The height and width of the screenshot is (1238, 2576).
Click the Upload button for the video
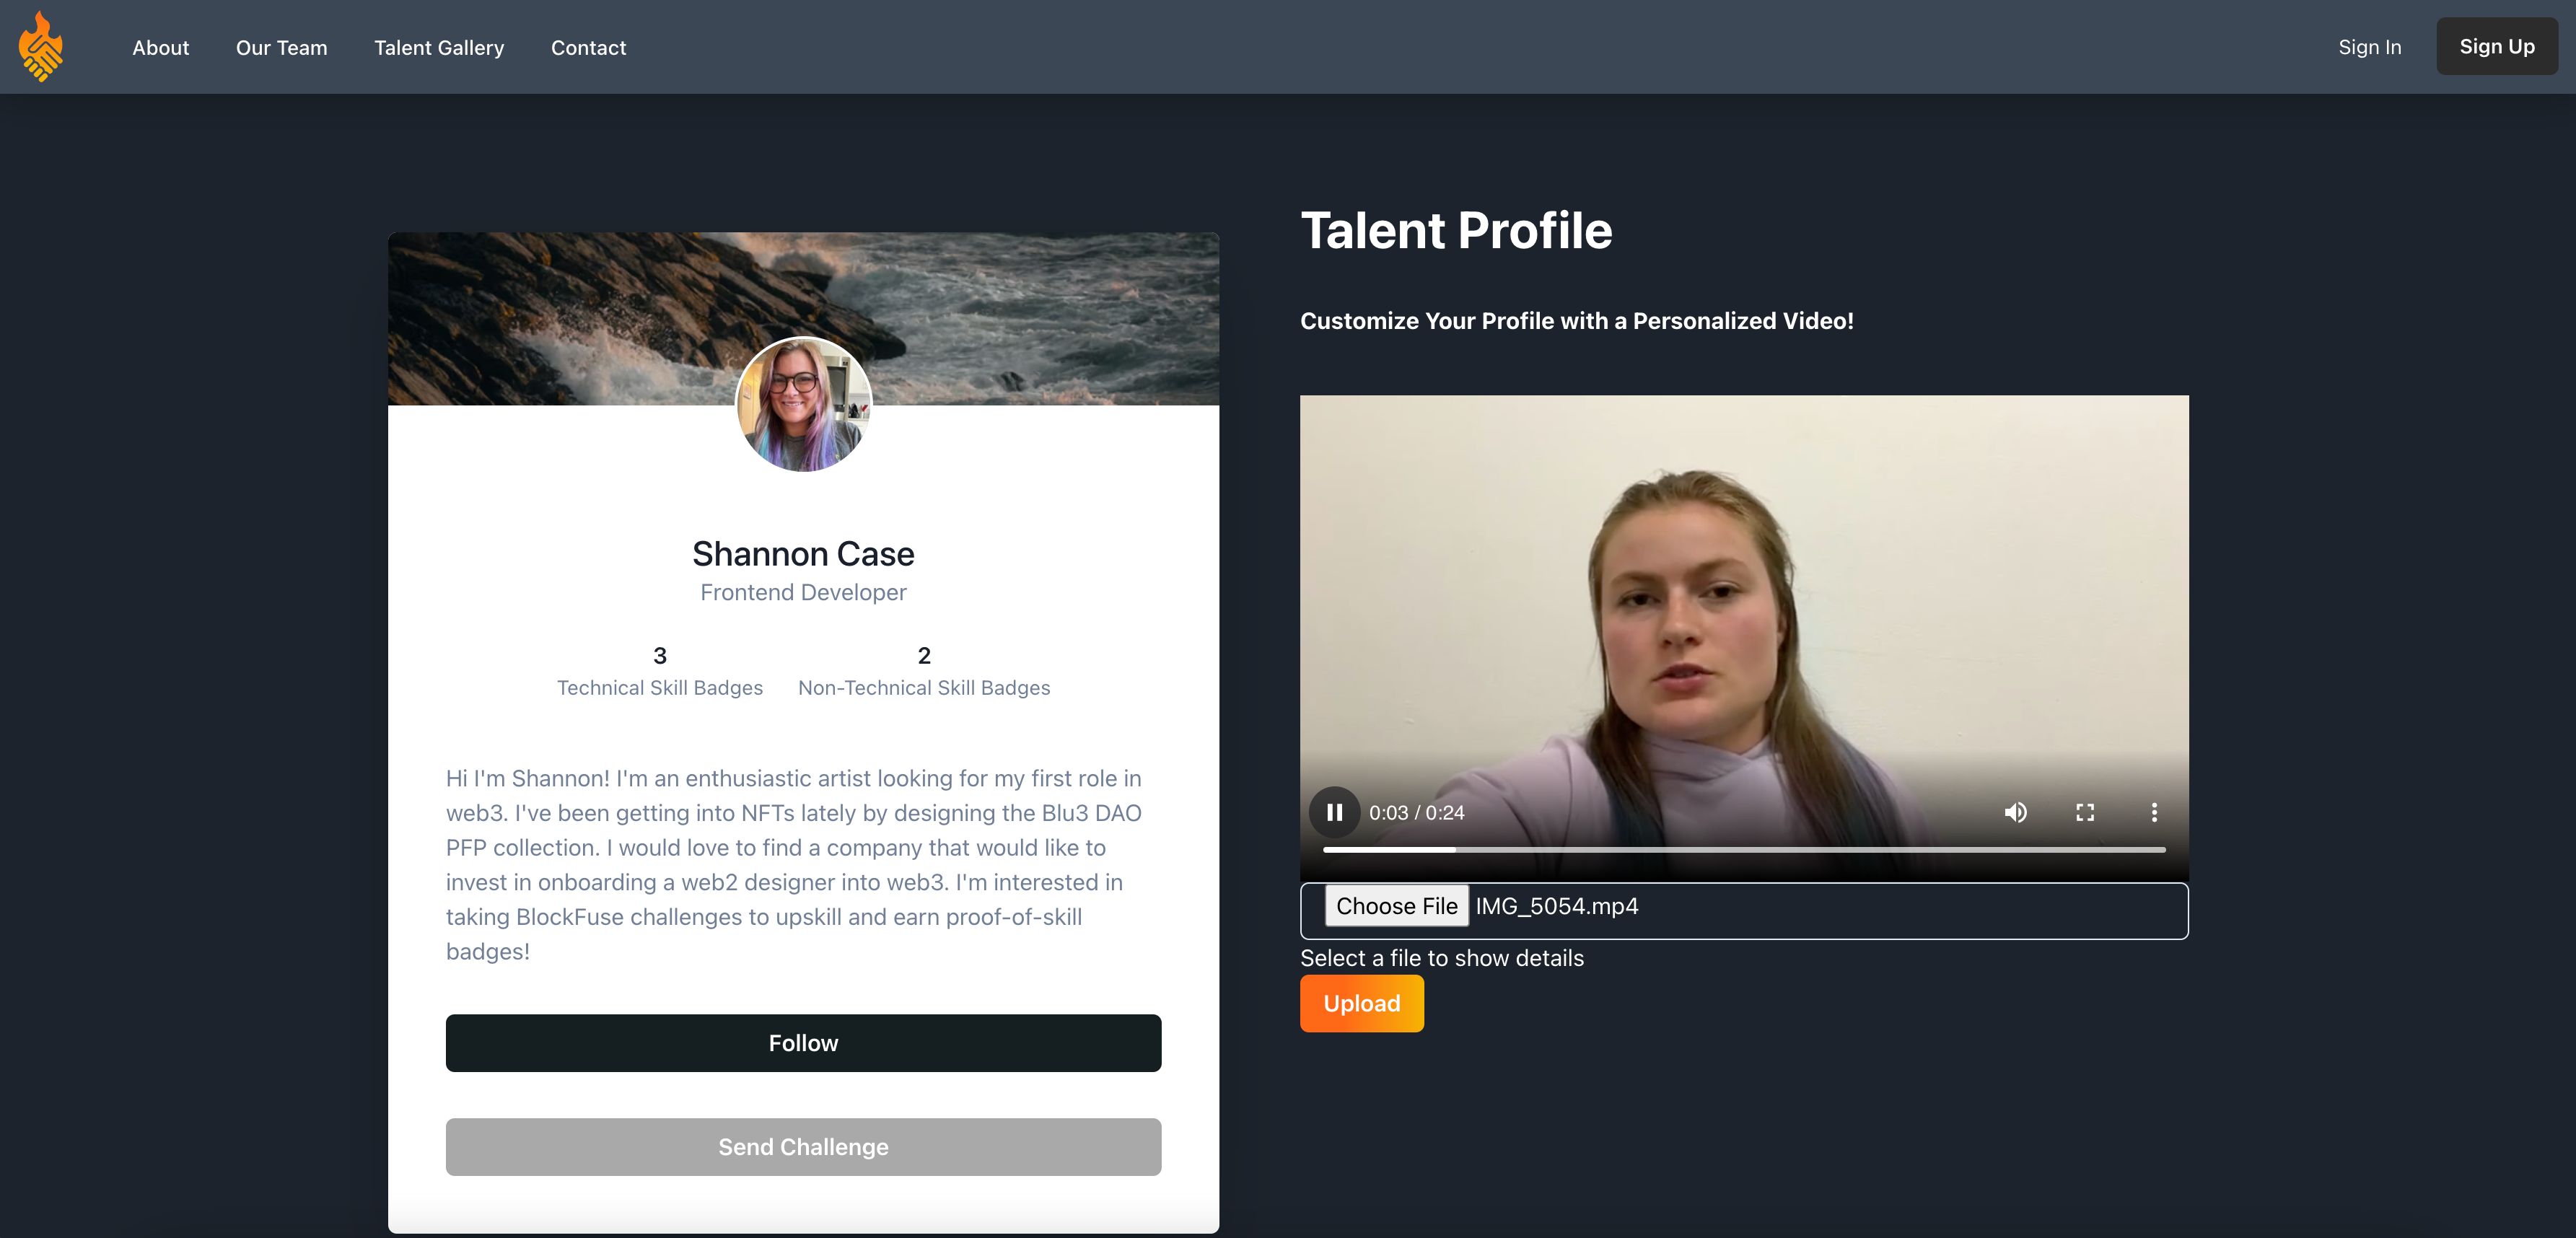(1362, 1004)
